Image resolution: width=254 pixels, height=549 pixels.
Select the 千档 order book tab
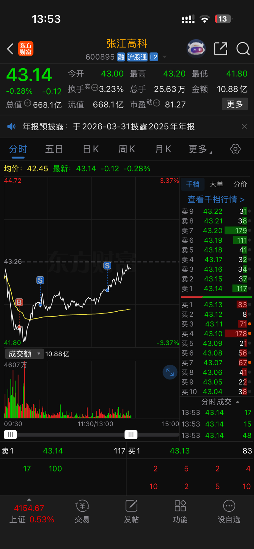click(193, 184)
